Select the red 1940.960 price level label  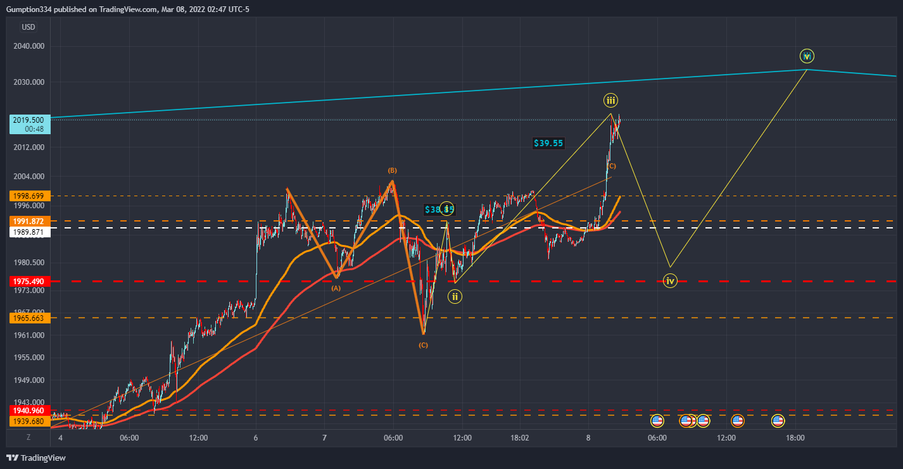29,411
